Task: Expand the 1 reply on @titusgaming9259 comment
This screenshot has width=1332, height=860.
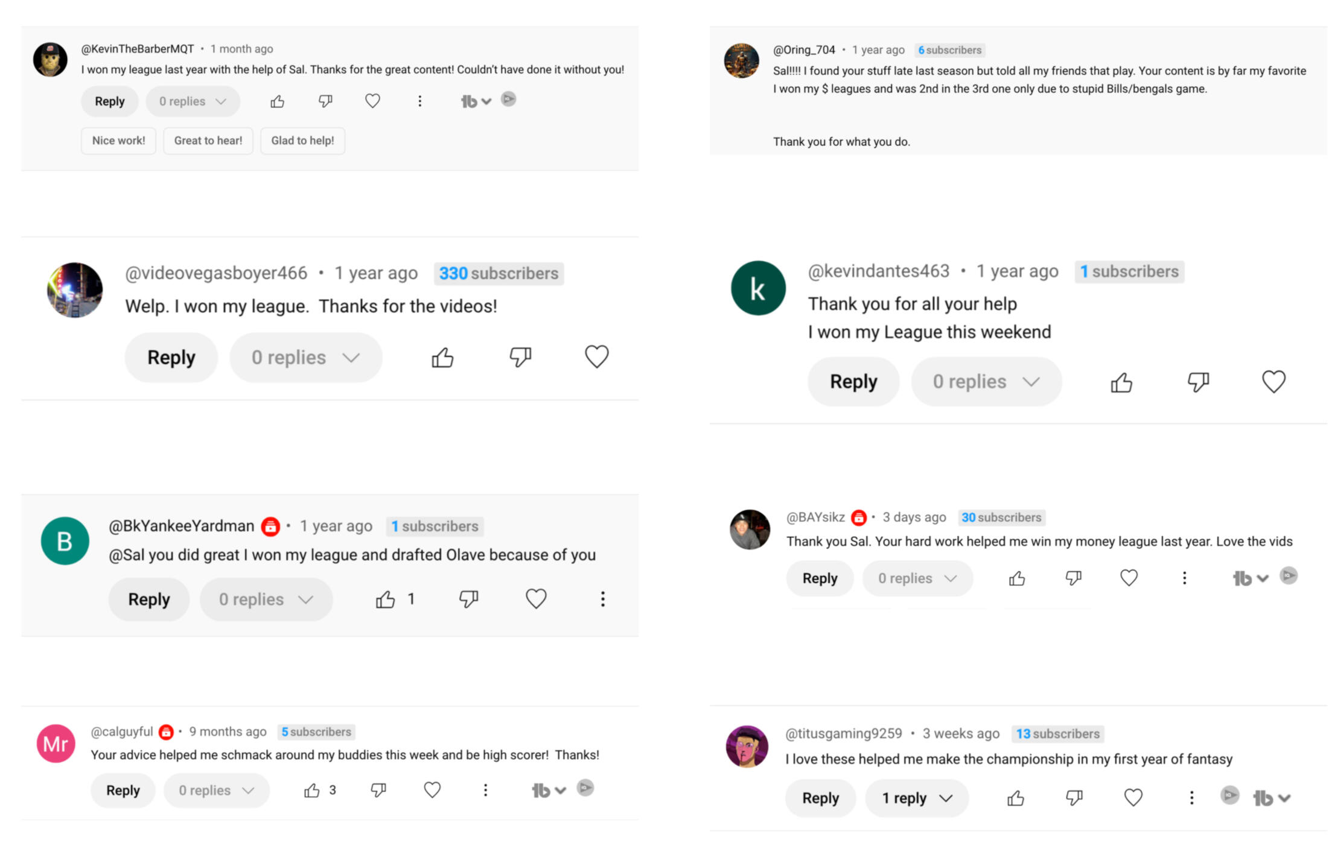Action: coord(917,798)
